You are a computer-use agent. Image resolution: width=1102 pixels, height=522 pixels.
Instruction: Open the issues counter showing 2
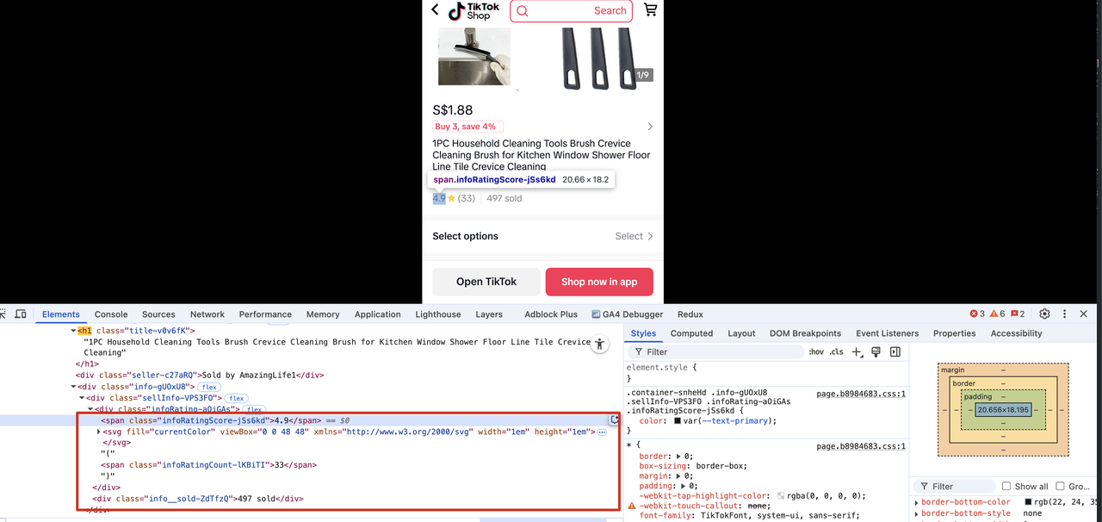(1018, 314)
